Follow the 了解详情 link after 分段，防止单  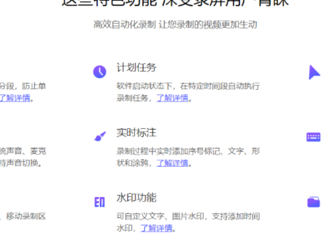click(15, 98)
